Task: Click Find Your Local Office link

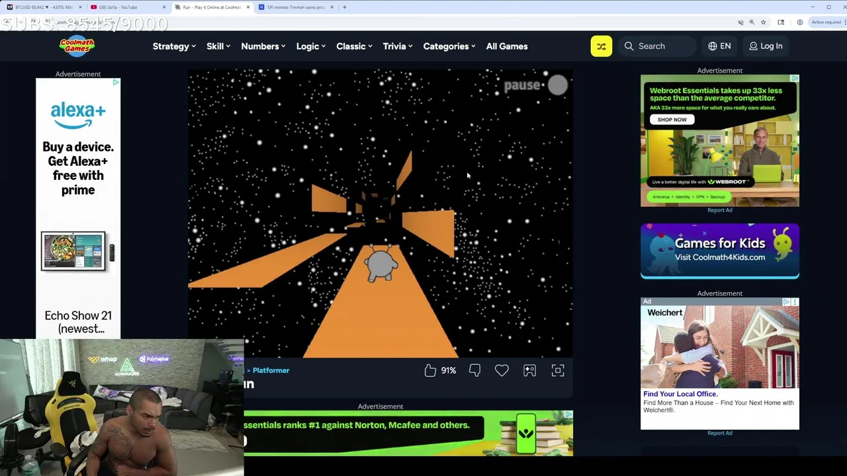Action: 680,394
